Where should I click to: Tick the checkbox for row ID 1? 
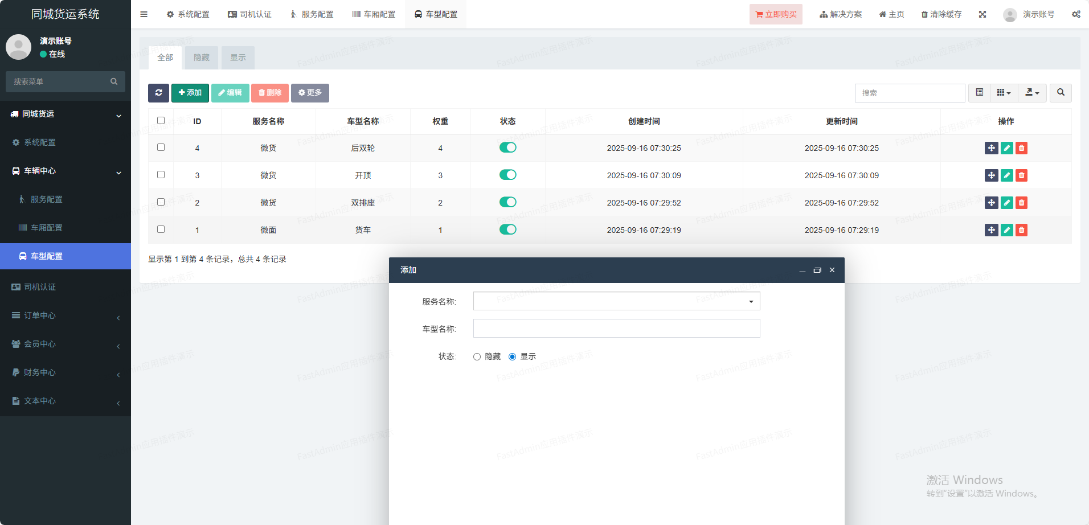point(161,229)
